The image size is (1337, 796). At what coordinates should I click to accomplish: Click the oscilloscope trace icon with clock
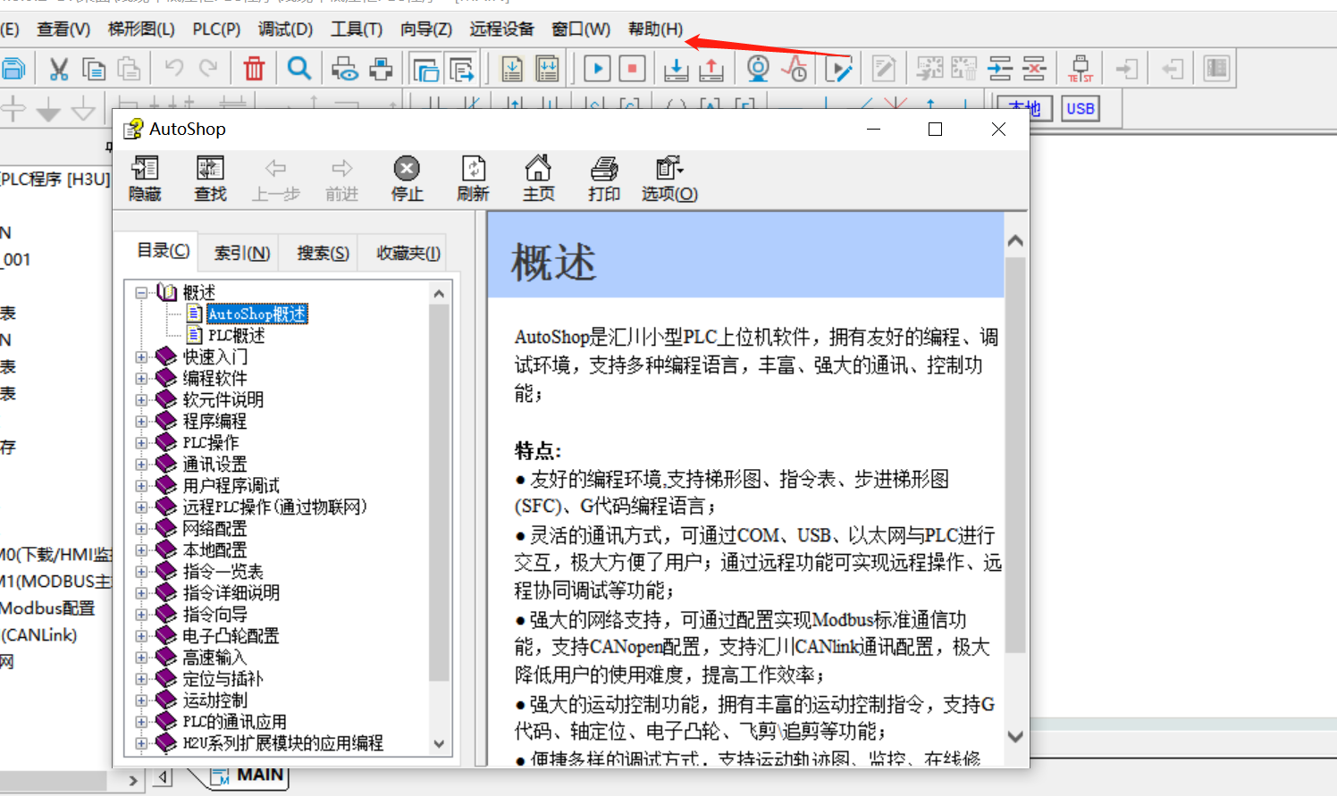pos(794,69)
